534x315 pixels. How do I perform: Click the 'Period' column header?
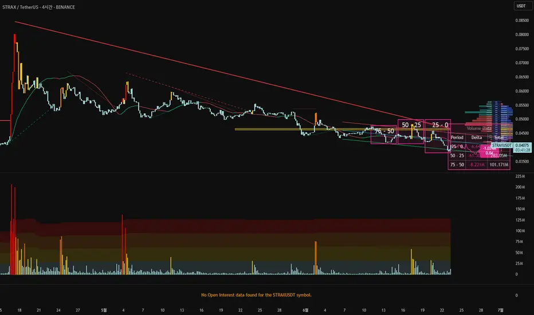point(457,137)
